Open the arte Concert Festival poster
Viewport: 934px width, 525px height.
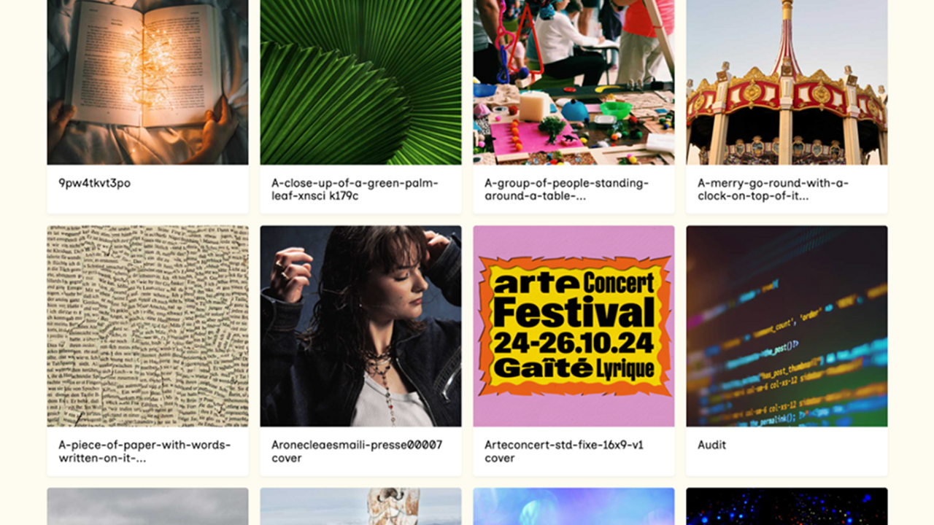point(574,326)
